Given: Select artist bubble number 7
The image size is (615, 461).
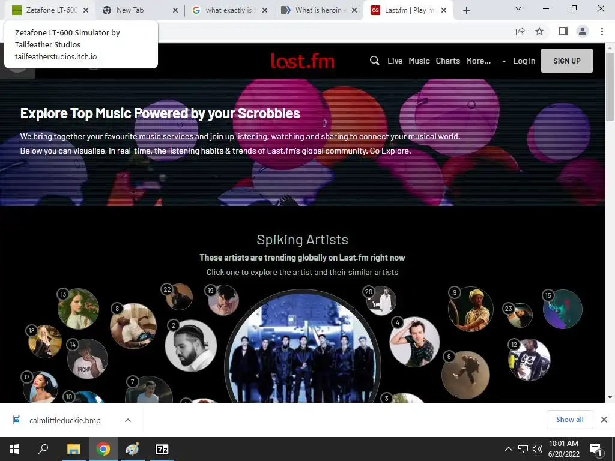Looking at the screenshot, I should pyautogui.click(x=149, y=389).
